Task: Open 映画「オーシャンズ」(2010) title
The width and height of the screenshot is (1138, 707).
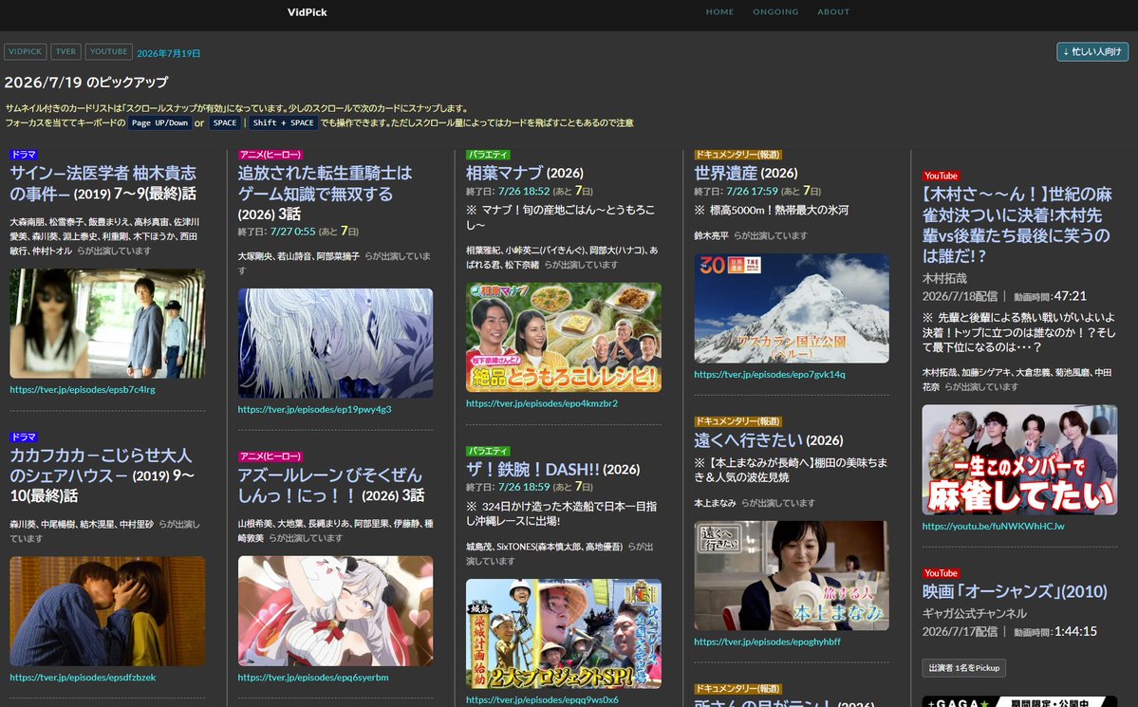Action: tap(1015, 591)
